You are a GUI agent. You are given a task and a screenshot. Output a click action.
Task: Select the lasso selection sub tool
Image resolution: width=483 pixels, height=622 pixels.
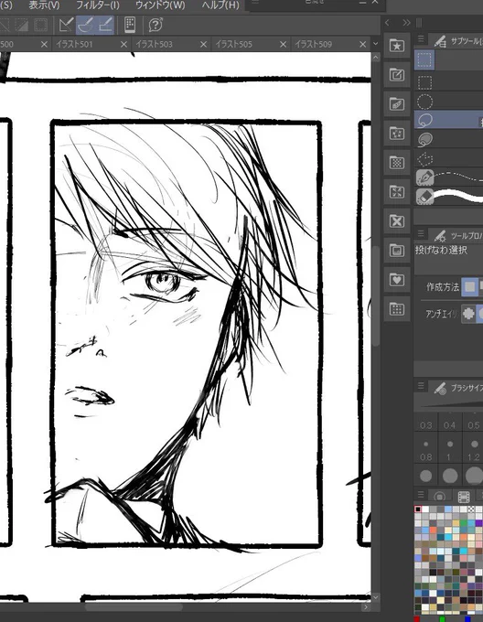(x=448, y=120)
